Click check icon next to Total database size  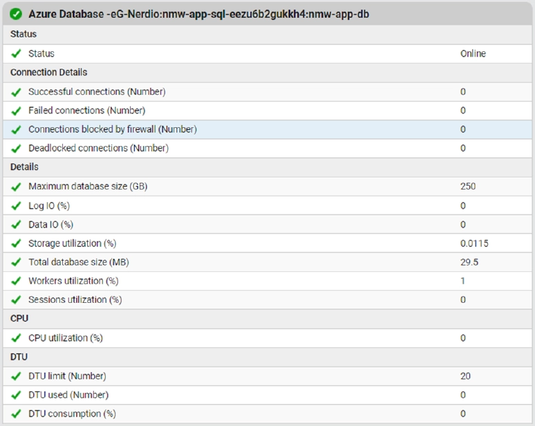point(16,262)
